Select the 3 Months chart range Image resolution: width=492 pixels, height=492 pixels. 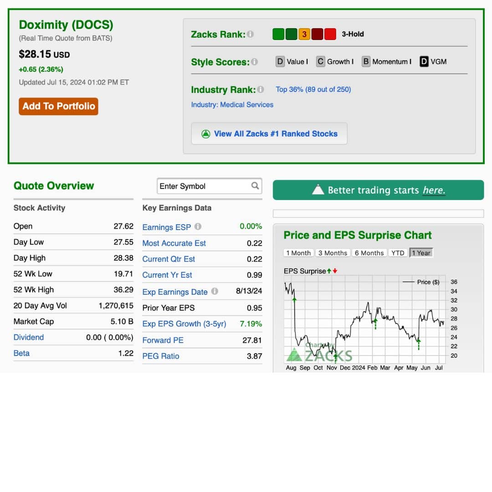(x=333, y=253)
